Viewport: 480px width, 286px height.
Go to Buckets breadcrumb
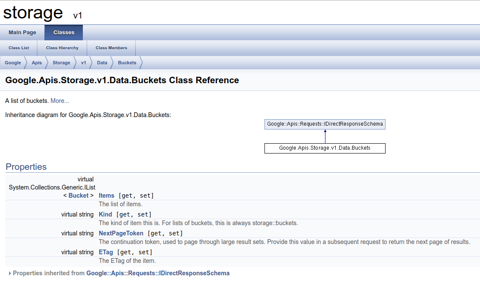tap(127, 63)
